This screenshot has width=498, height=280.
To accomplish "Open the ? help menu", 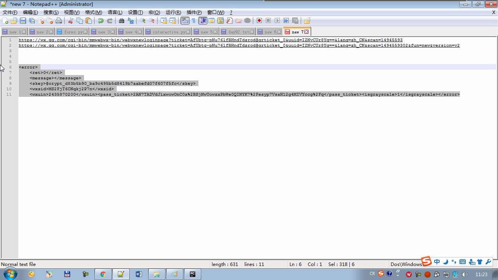I will click(x=231, y=12).
